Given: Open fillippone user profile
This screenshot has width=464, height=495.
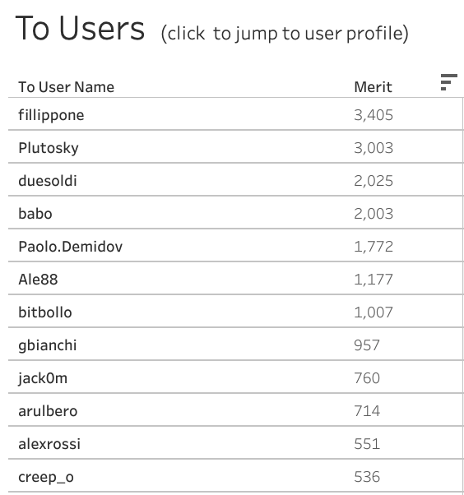Looking at the screenshot, I should [x=51, y=115].
